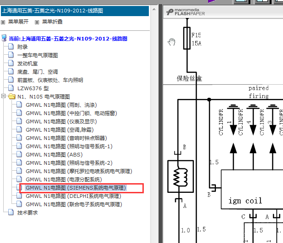This screenshot has height=243, width=283.
Task: Open GMWL N1电路图 (DELPHI系统电气原理)
Action: pyautogui.click(x=74, y=196)
